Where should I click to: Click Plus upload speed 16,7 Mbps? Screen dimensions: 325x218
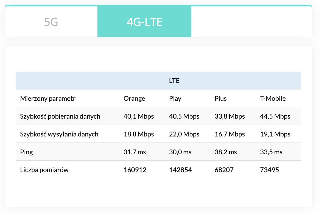click(x=229, y=134)
